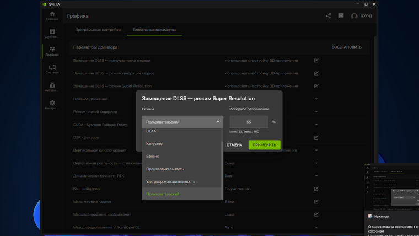Click the Графика page title
The width and height of the screenshot is (419, 236).
pyautogui.click(x=78, y=16)
